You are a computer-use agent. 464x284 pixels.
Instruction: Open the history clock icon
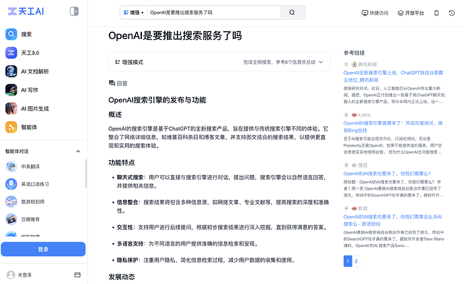click(x=452, y=13)
